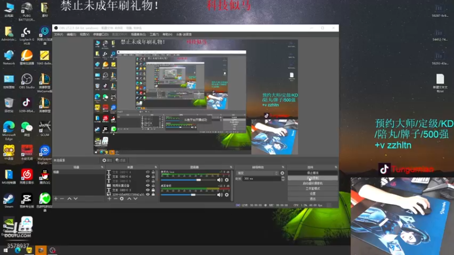Add a new source with the plus icon
The height and width of the screenshot is (255, 454).
(109, 199)
